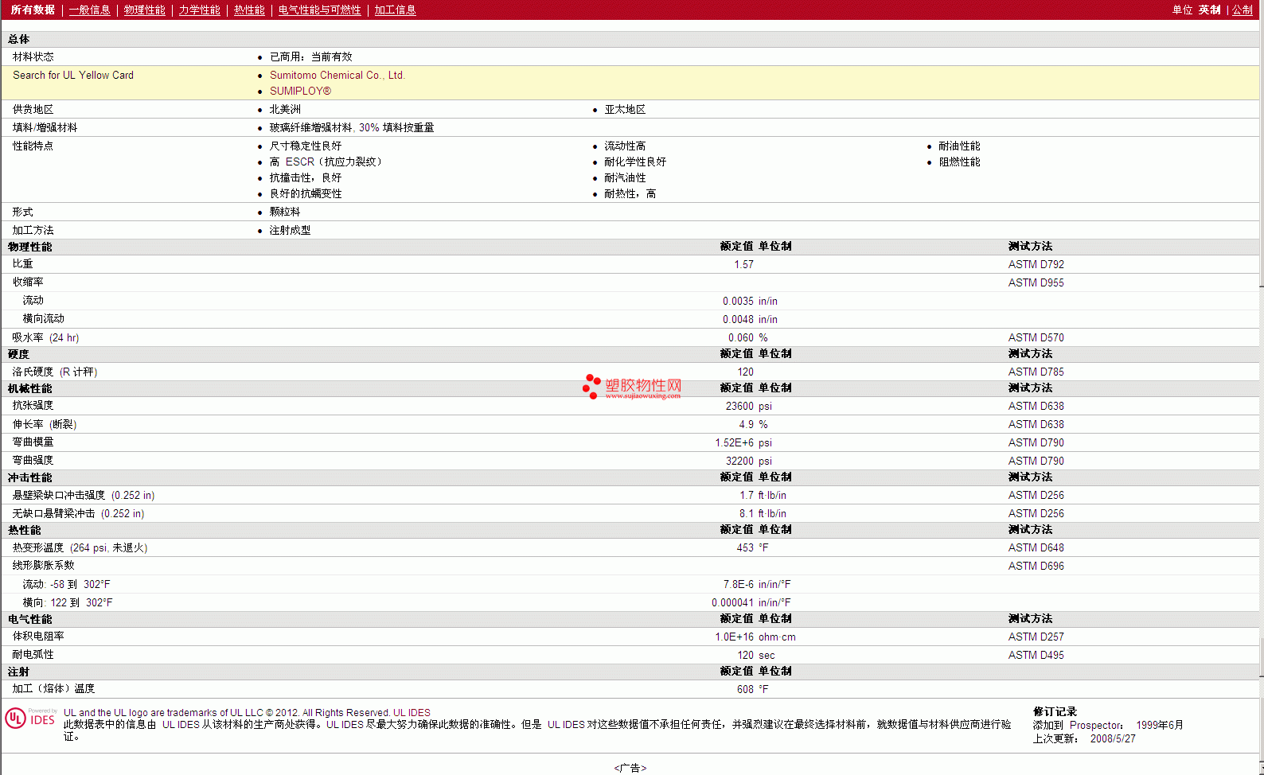Click ASTM D256 in the 无缺口悬臂梁冲击 row

(1036, 513)
